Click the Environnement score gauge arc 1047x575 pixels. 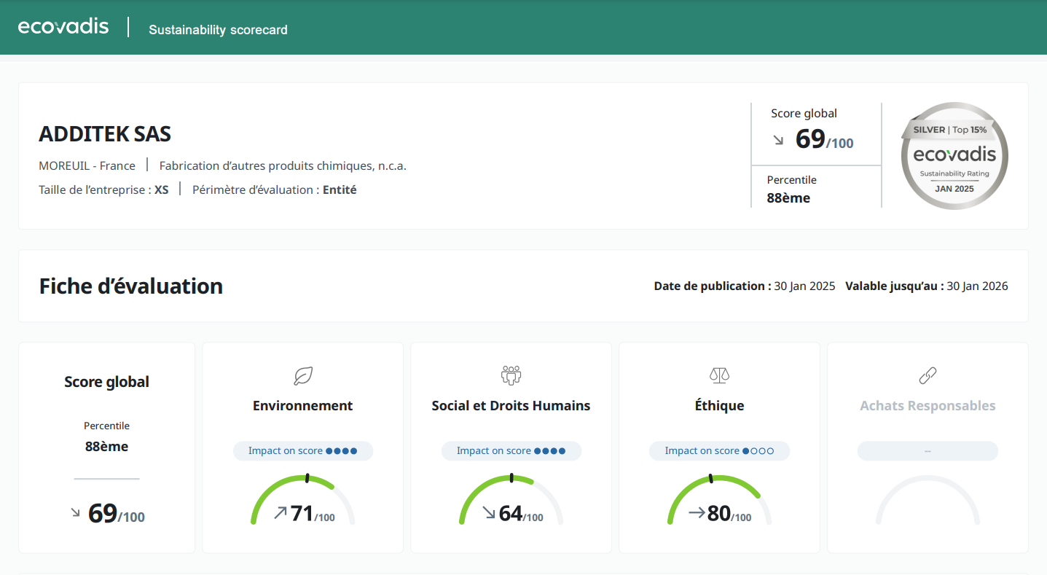(x=303, y=500)
